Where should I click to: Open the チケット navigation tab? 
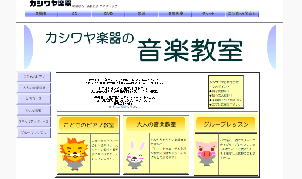[208, 14]
